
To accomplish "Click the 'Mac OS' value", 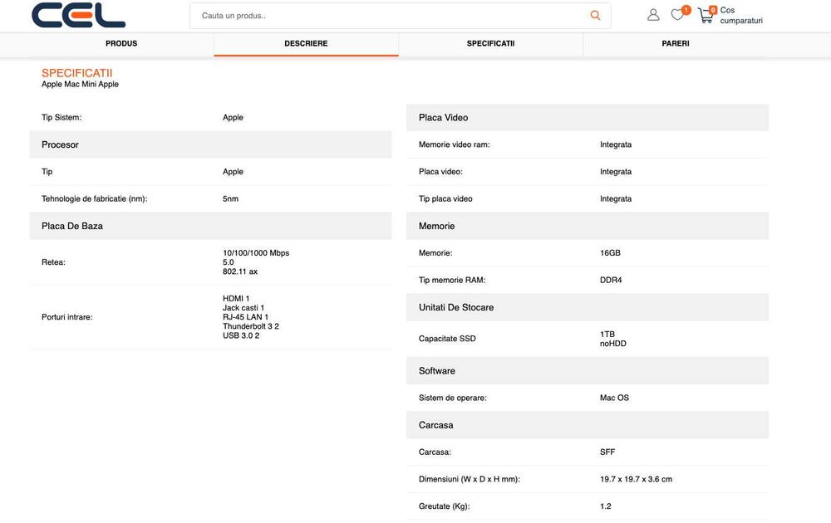I will [x=614, y=398].
